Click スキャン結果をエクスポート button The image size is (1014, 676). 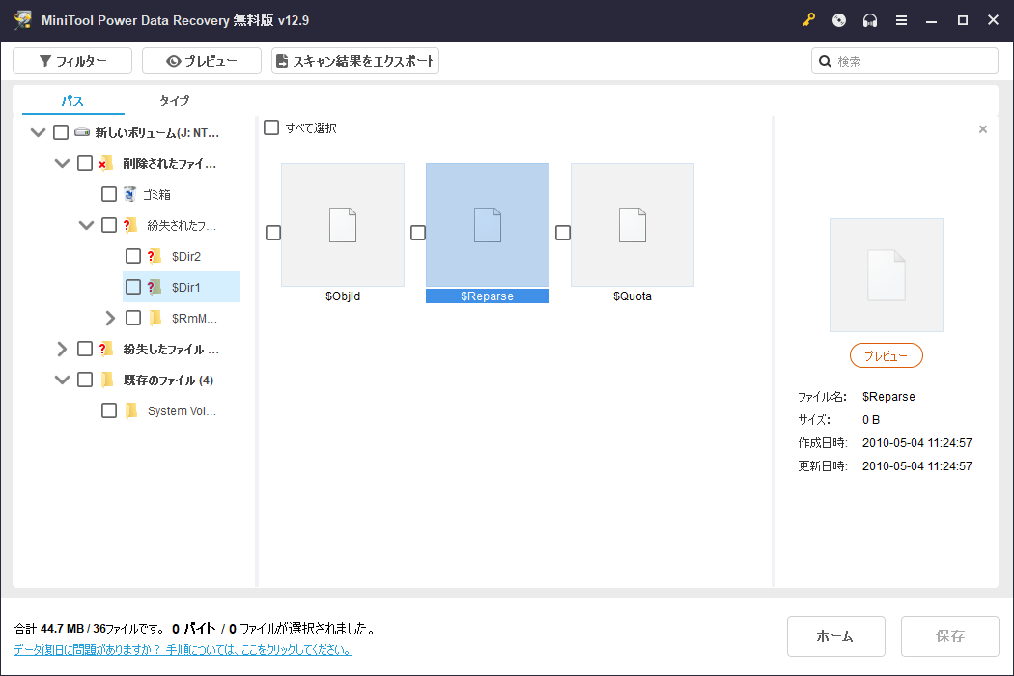(355, 61)
